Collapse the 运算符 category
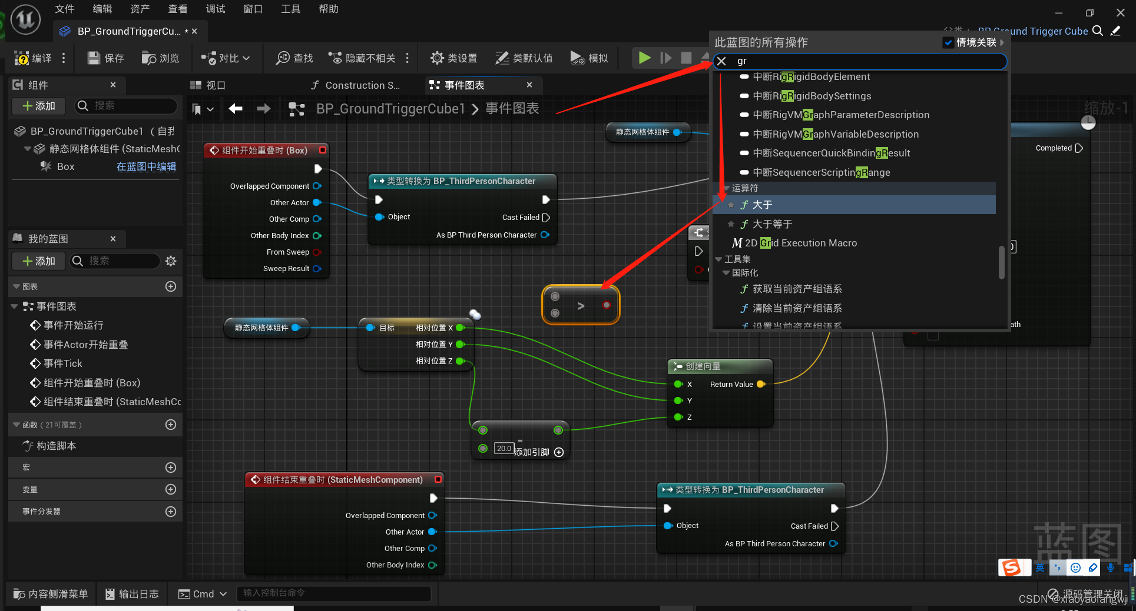The width and height of the screenshot is (1136, 611). point(727,188)
